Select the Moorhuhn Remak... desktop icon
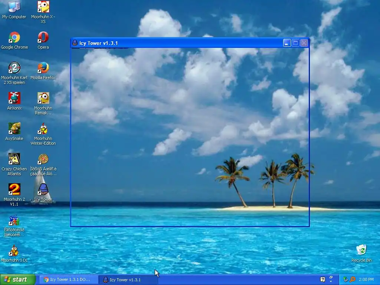 tap(43, 104)
